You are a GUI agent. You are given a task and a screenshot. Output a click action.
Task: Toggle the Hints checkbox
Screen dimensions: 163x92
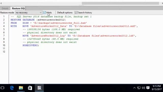45,13
